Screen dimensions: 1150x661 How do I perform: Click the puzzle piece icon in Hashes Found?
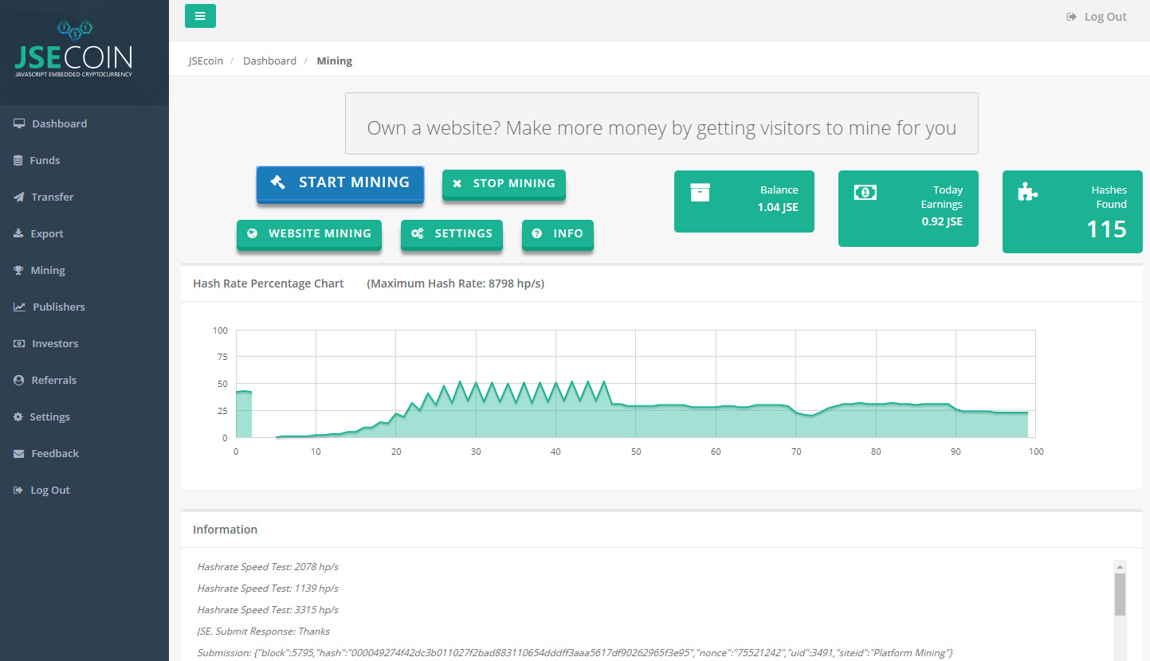[x=1028, y=191]
